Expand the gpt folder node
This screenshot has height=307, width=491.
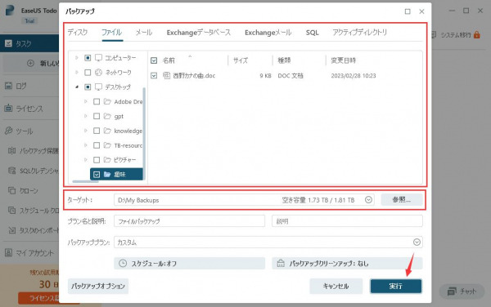85,116
